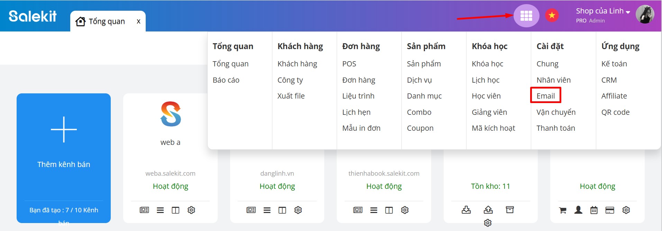The width and height of the screenshot is (662, 231).
Task: Click the stock import icon on the inventory card
Action: click(466, 210)
